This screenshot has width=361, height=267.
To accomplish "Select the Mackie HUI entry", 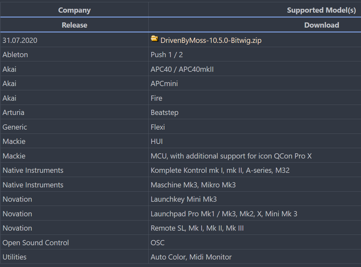I will [157, 141].
